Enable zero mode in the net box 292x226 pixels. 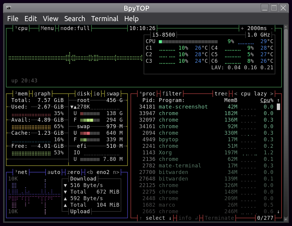click(x=73, y=172)
